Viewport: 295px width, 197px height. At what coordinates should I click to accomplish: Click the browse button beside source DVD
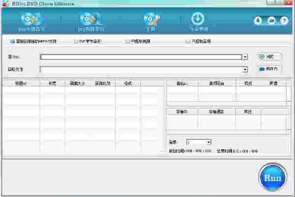point(269,56)
